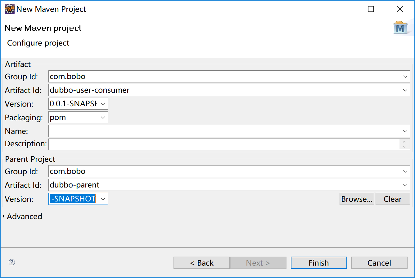The height and width of the screenshot is (278, 415).
Task: Click the Eclipse Java EE IDE title bar icon
Action: [10, 9]
